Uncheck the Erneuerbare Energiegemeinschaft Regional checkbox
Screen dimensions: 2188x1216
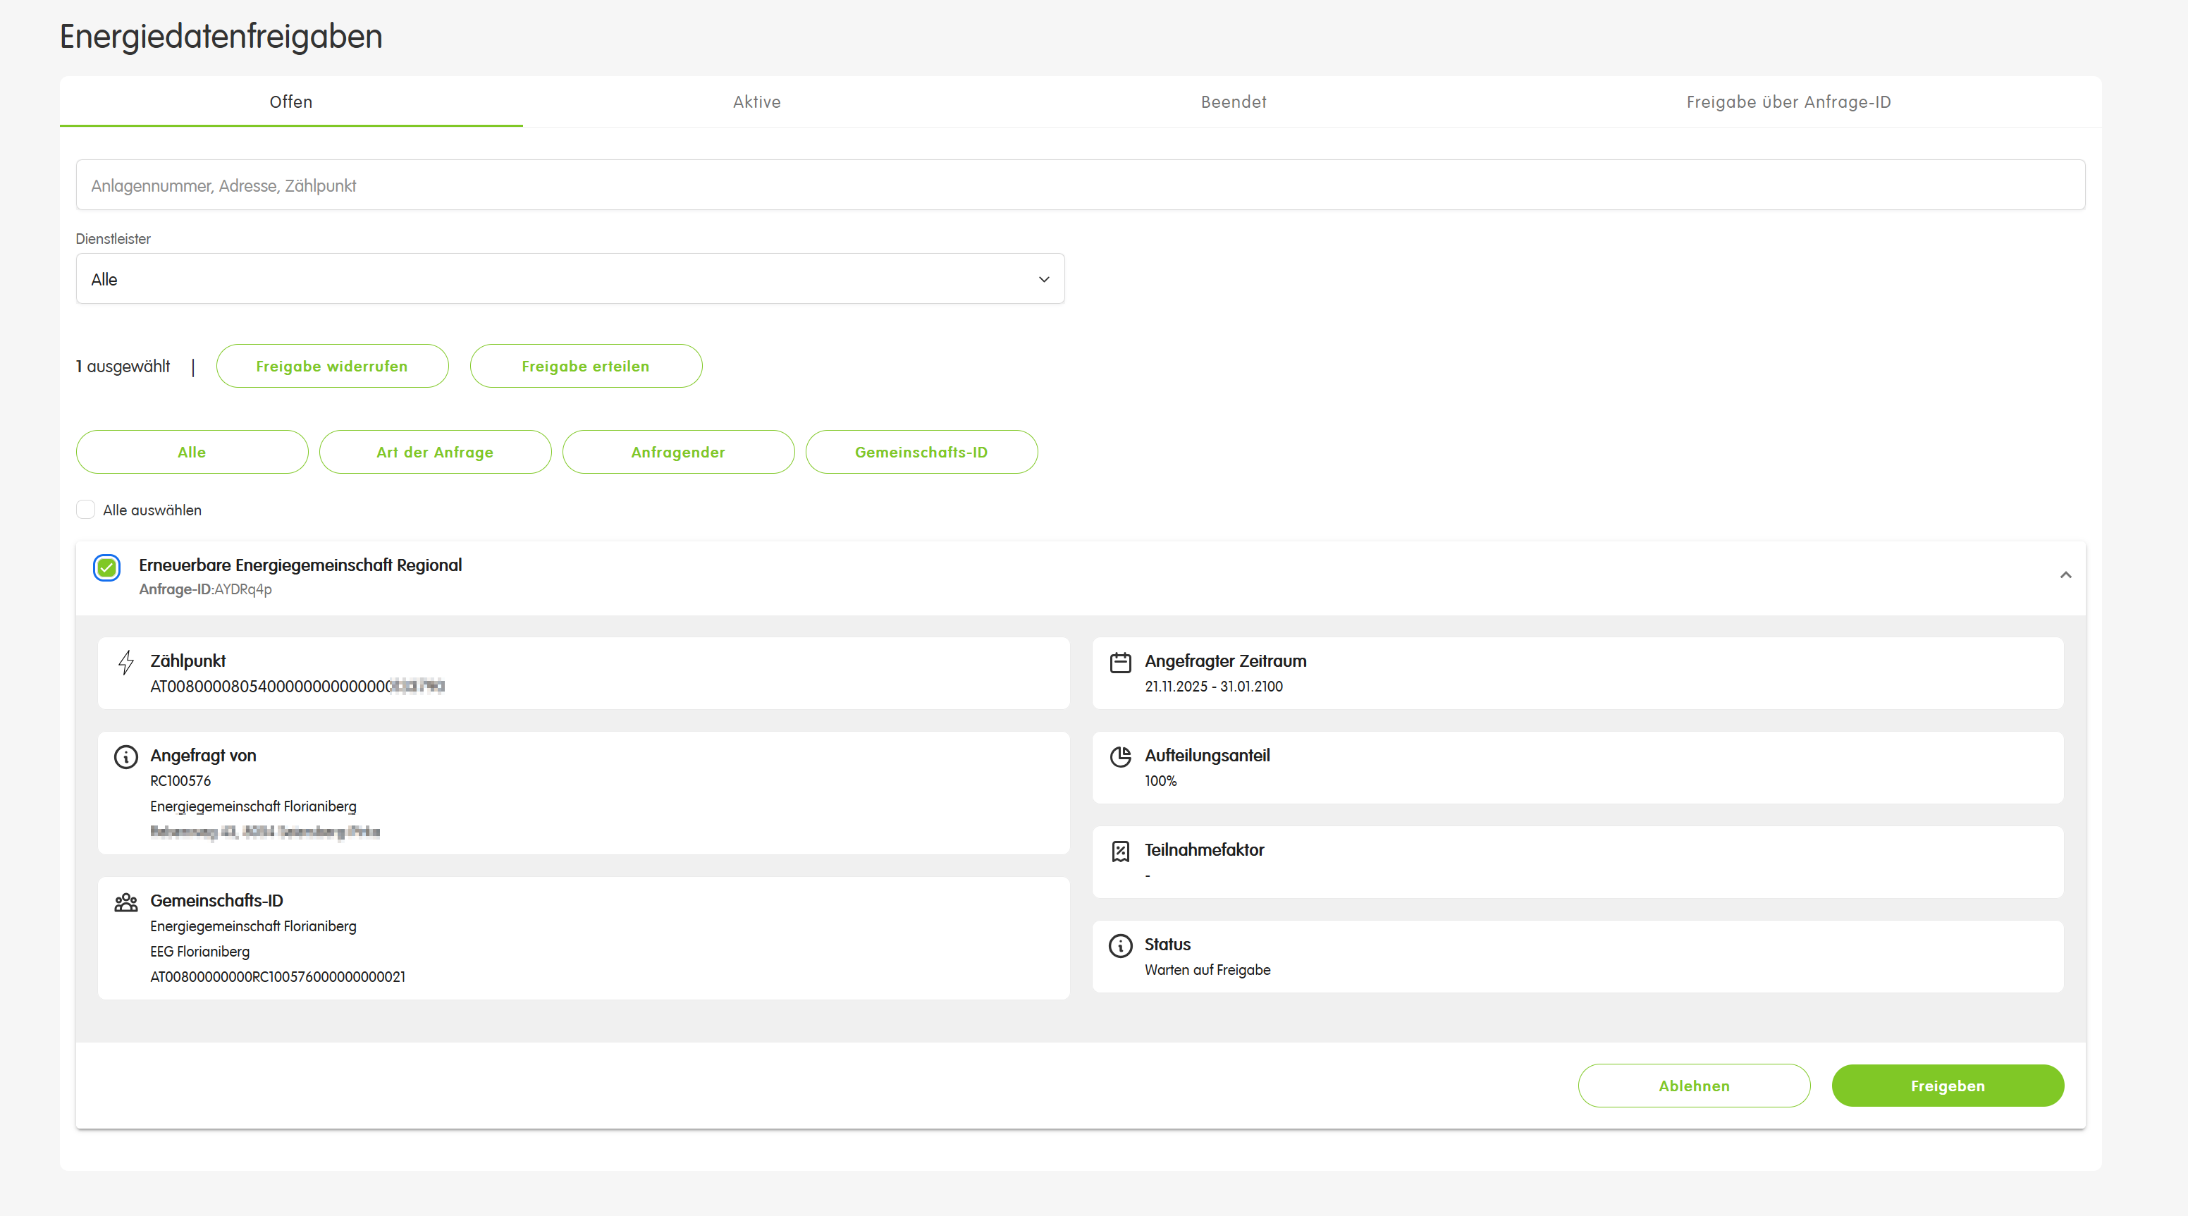(107, 567)
